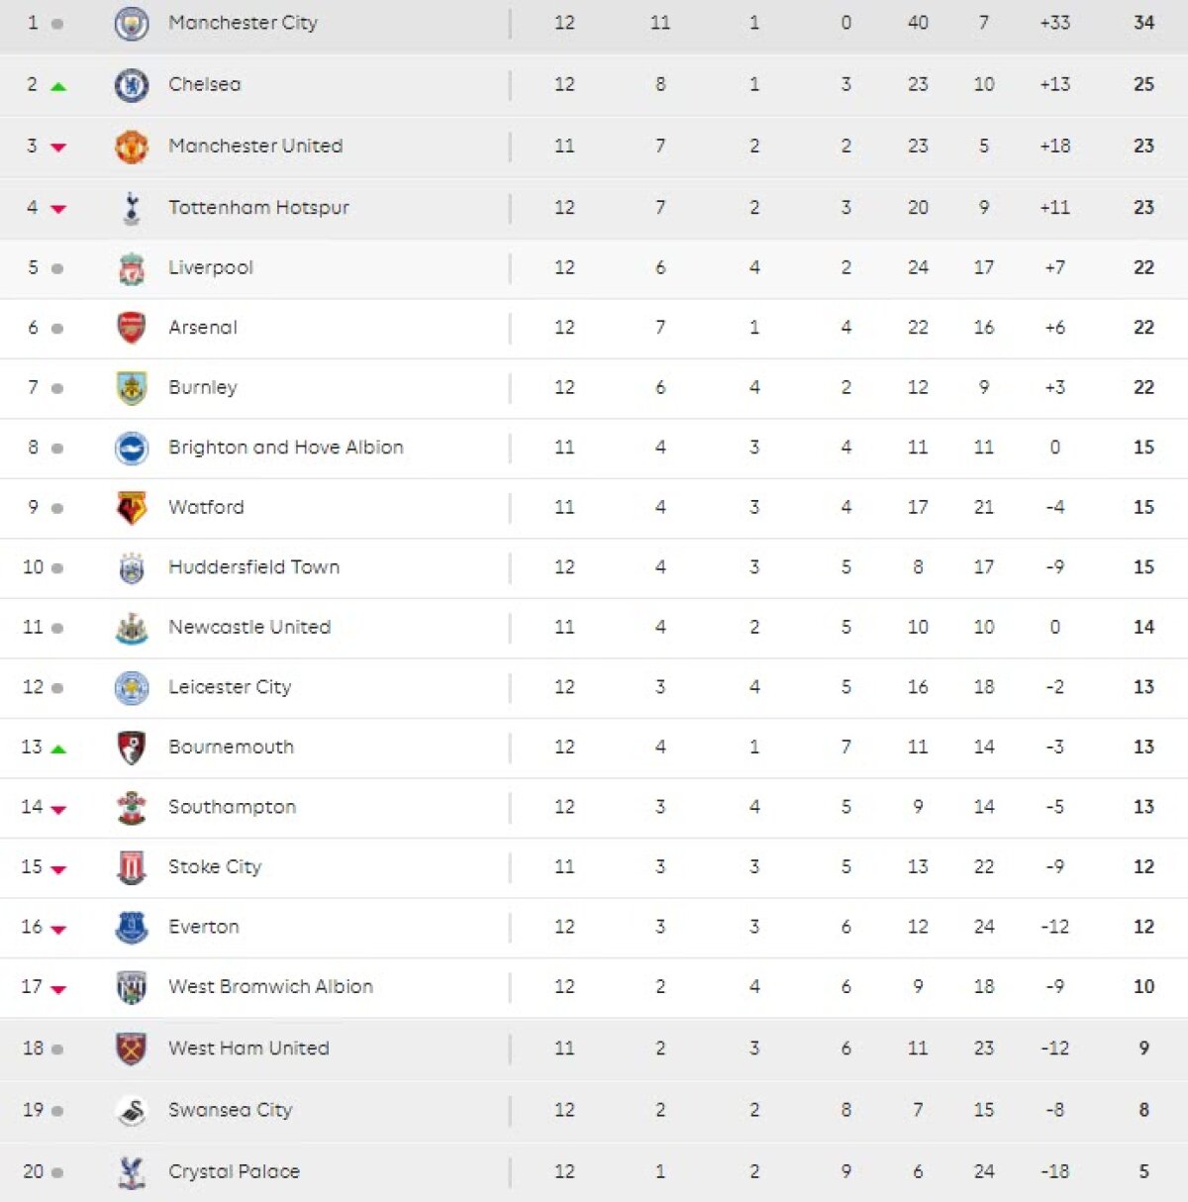Click the Everton club badge

(x=132, y=928)
